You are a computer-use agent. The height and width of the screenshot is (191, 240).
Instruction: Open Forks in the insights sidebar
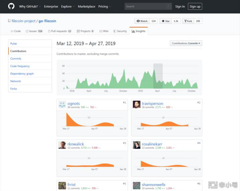coord(30,89)
